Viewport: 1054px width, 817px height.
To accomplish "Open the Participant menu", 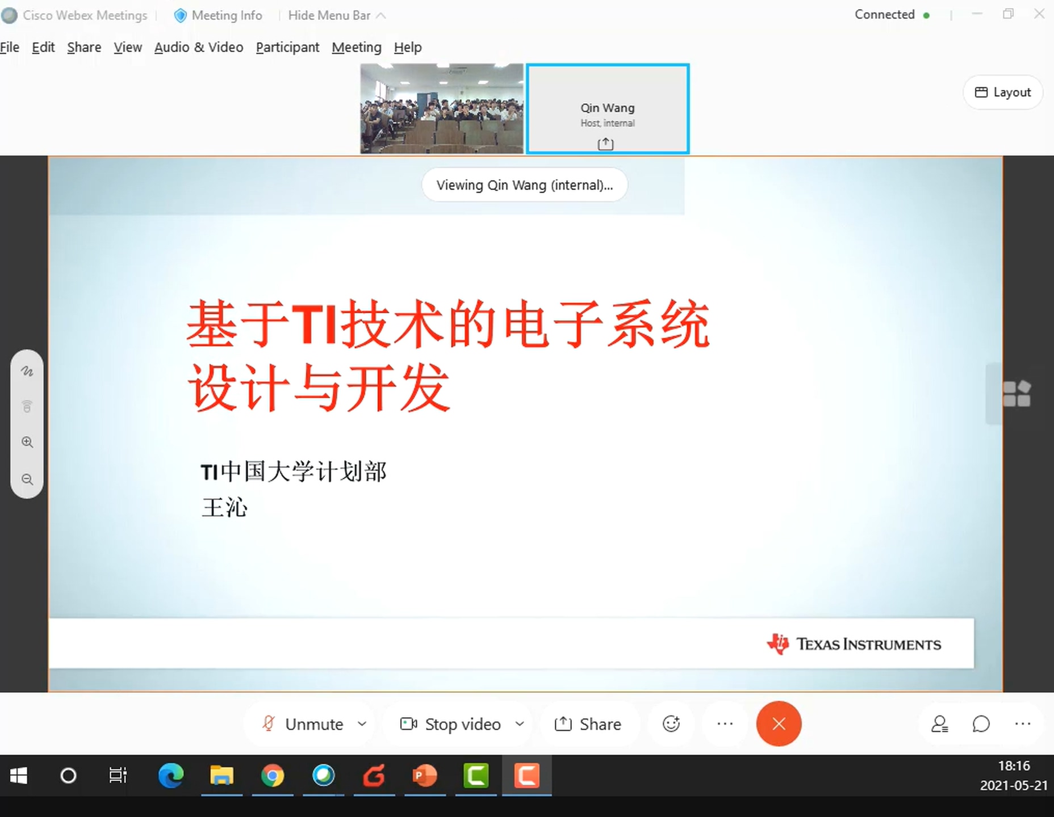I will click(x=287, y=48).
